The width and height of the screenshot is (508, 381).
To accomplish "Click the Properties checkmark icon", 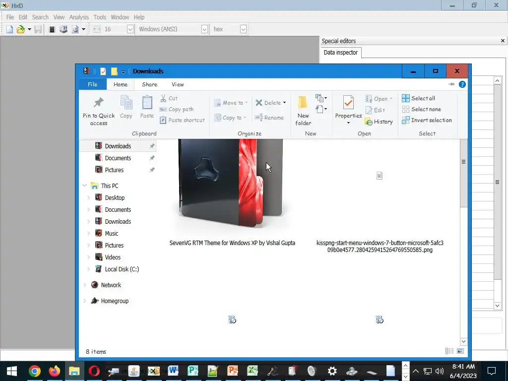I will pyautogui.click(x=348, y=103).
